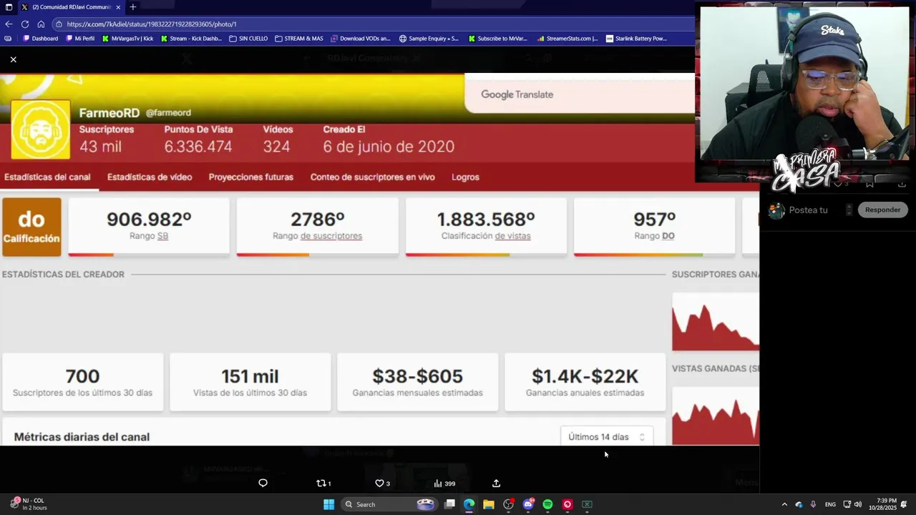
Task: Open the red recorder app in the taskbar
Action: click(567, 504)
